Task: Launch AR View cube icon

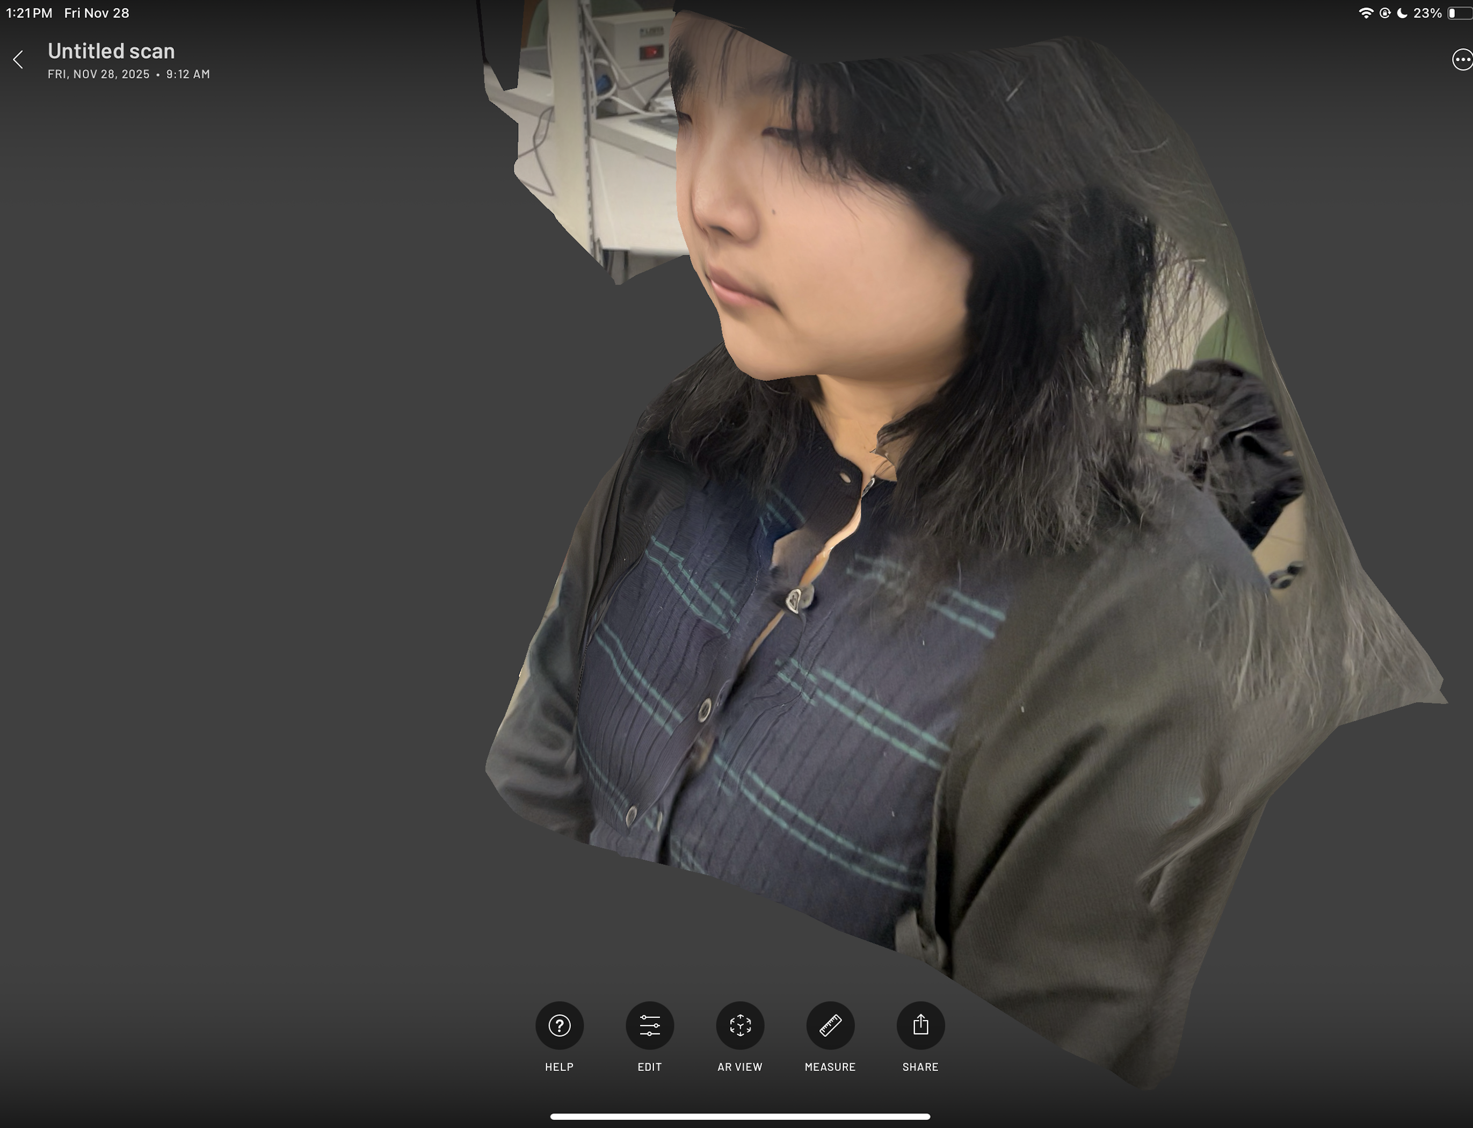Action: [739, 1025]
